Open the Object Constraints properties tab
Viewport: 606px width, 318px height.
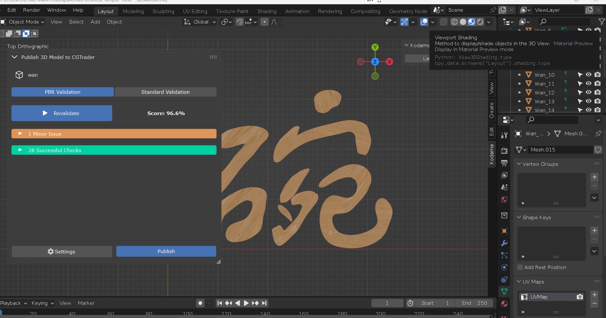point(504,279)
